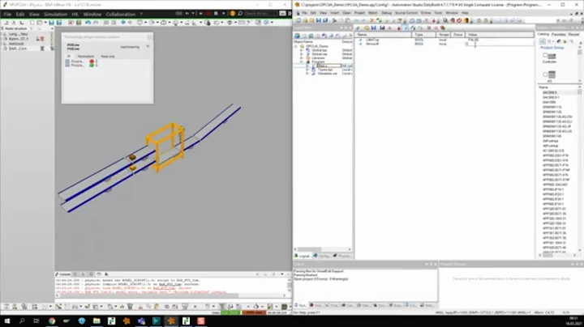Click the blue diamond navigation icon in iPhysics toolbar
This screenshot has height=327, width=584.
pyautogui.click(x=123, y=23)
